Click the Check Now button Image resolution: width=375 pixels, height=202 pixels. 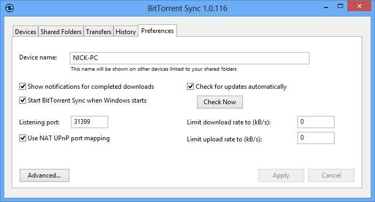[220, 102]
